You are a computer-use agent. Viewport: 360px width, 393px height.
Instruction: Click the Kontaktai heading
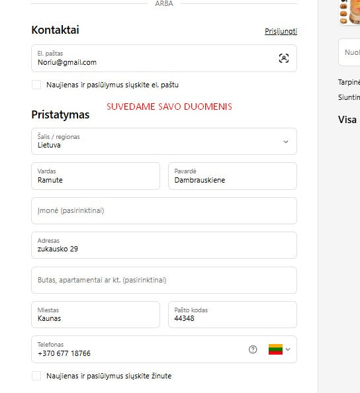55,30
